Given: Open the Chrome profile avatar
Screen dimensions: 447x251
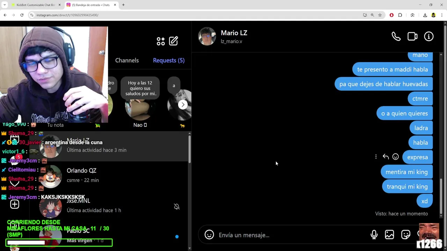Looking at the screenshot, I should (x=433, y=15).
